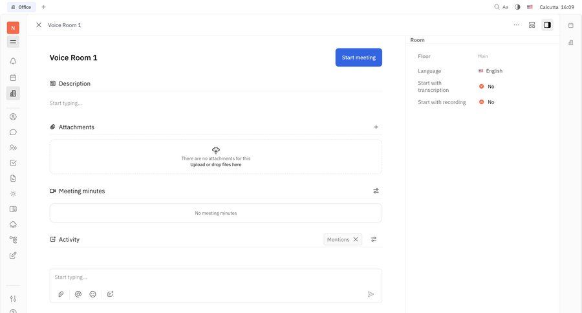Open the hierarchy tree icon in the sidebar
The image size is (582, 313).
(x=13, y=240)
